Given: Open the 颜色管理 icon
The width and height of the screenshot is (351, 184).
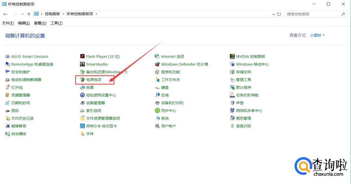Looking at the screenshot, I should click(232, 118).
